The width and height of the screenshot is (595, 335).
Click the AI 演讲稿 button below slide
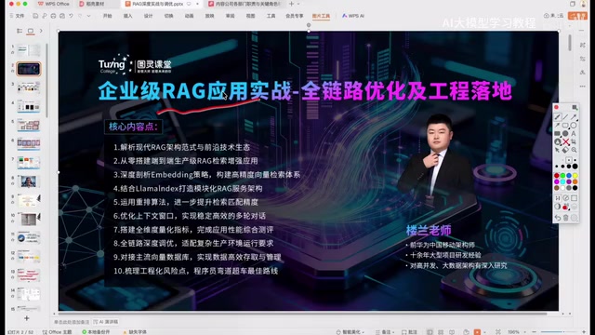106,322
